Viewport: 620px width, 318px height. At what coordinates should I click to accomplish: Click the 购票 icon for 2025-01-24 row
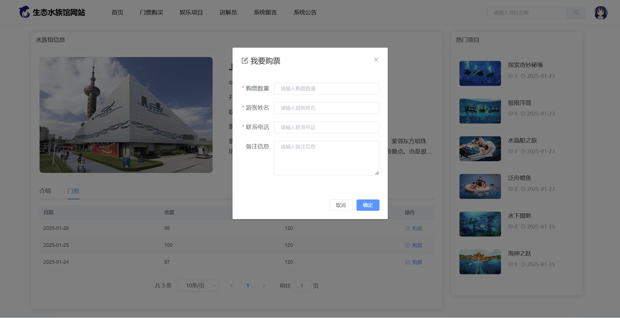408,262
